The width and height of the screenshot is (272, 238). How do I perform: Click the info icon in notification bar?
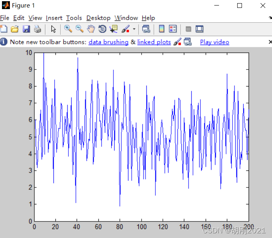click(x=4, y=42)
